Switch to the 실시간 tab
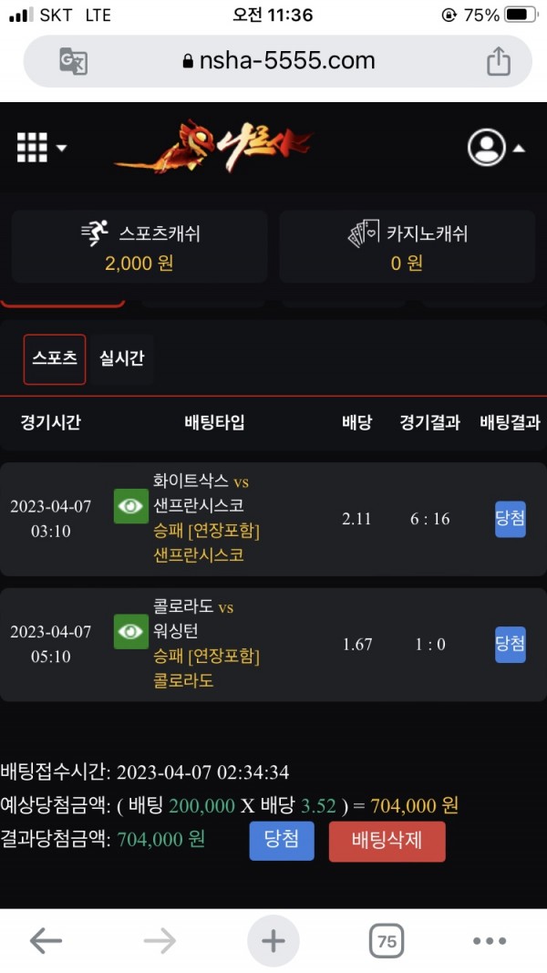The height and width of the screenshot is (973, 547). 122,358
